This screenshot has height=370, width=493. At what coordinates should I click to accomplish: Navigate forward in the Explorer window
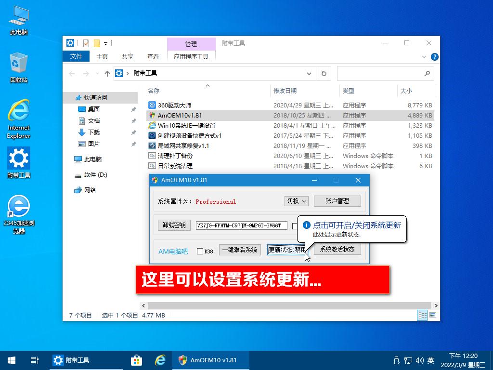pyautogui.click(x=86, y=74)
